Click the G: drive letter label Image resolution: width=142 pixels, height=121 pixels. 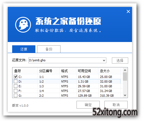click(x=20, y=96)
